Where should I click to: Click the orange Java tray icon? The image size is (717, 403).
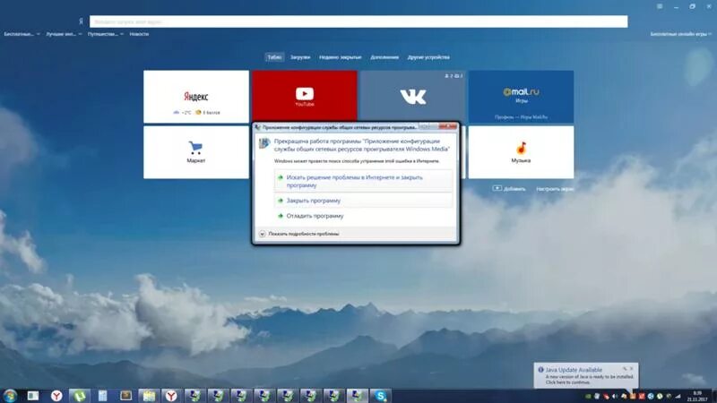coord(633,397)
